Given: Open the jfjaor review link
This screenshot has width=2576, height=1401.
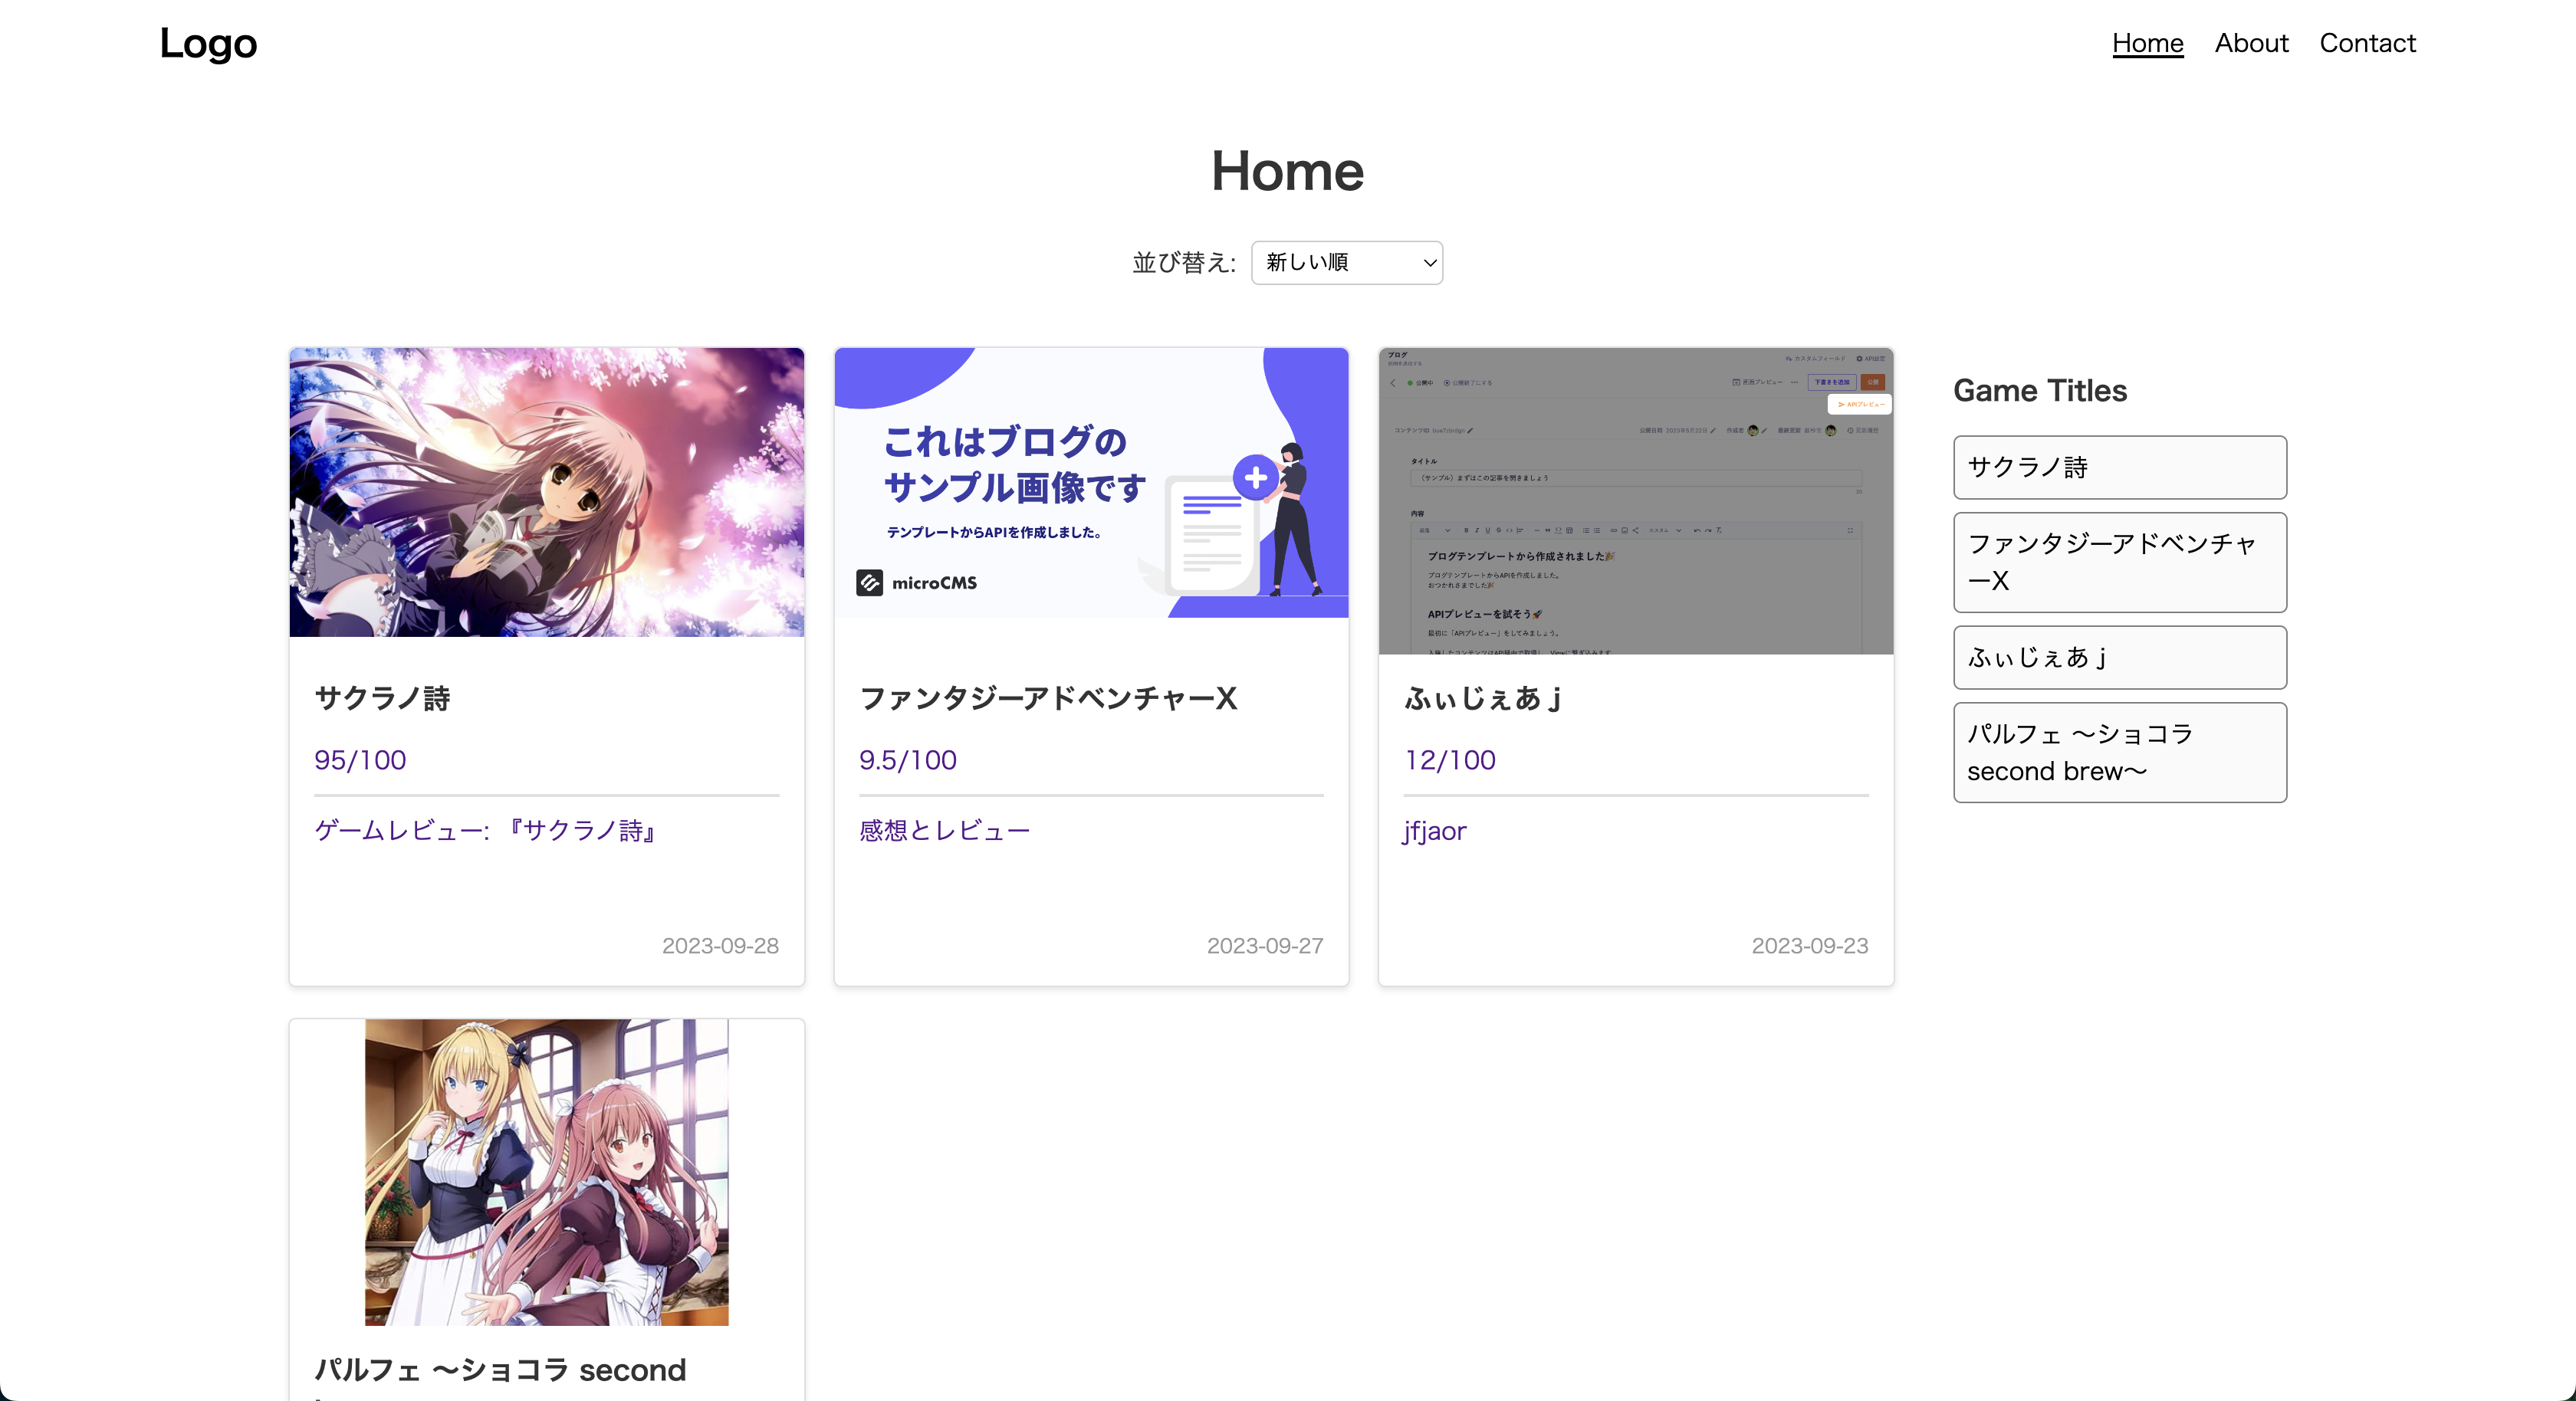Looking at the screenshot, I should [x=1435, y=831].
